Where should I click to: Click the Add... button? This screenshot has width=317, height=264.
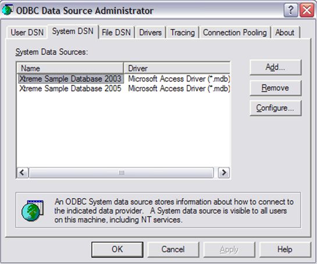click(275, 67)
